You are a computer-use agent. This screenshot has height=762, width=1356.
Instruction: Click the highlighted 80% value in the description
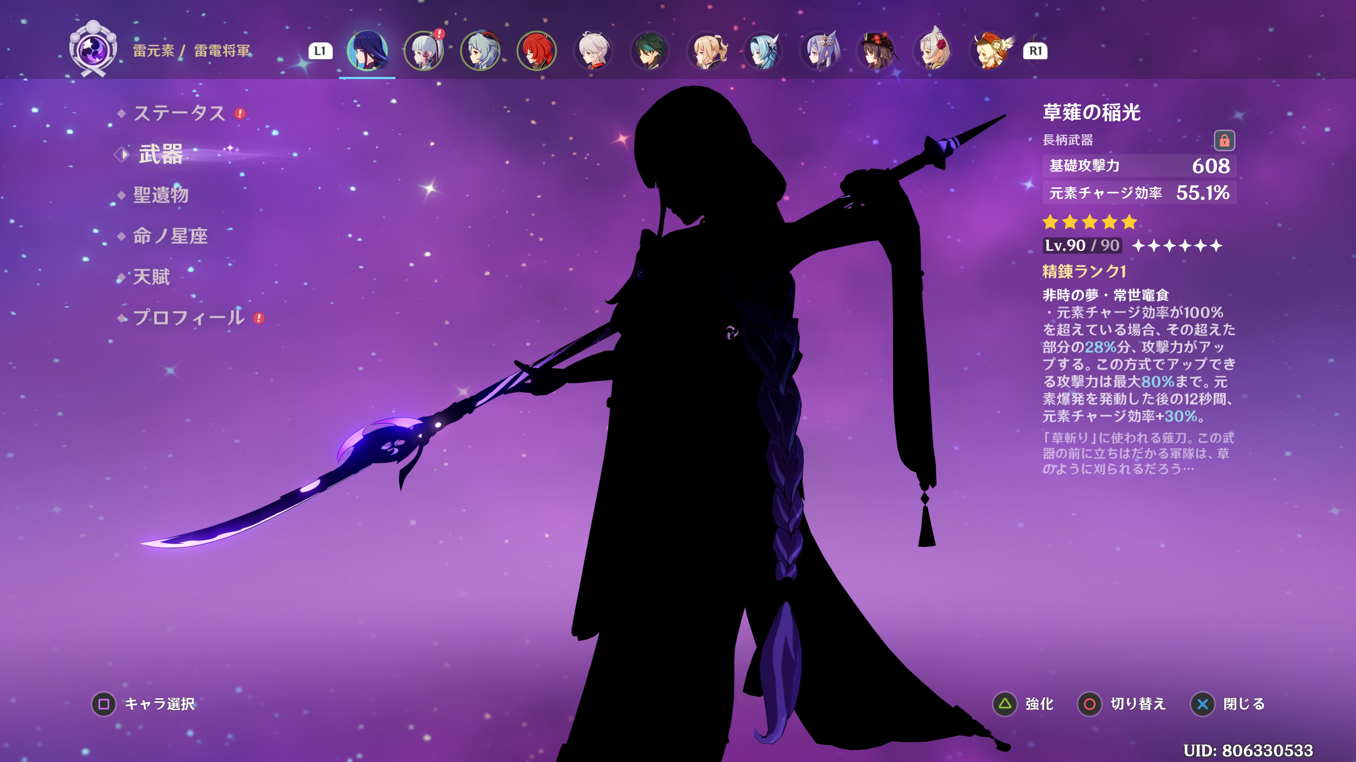(x=1158, y=382)
